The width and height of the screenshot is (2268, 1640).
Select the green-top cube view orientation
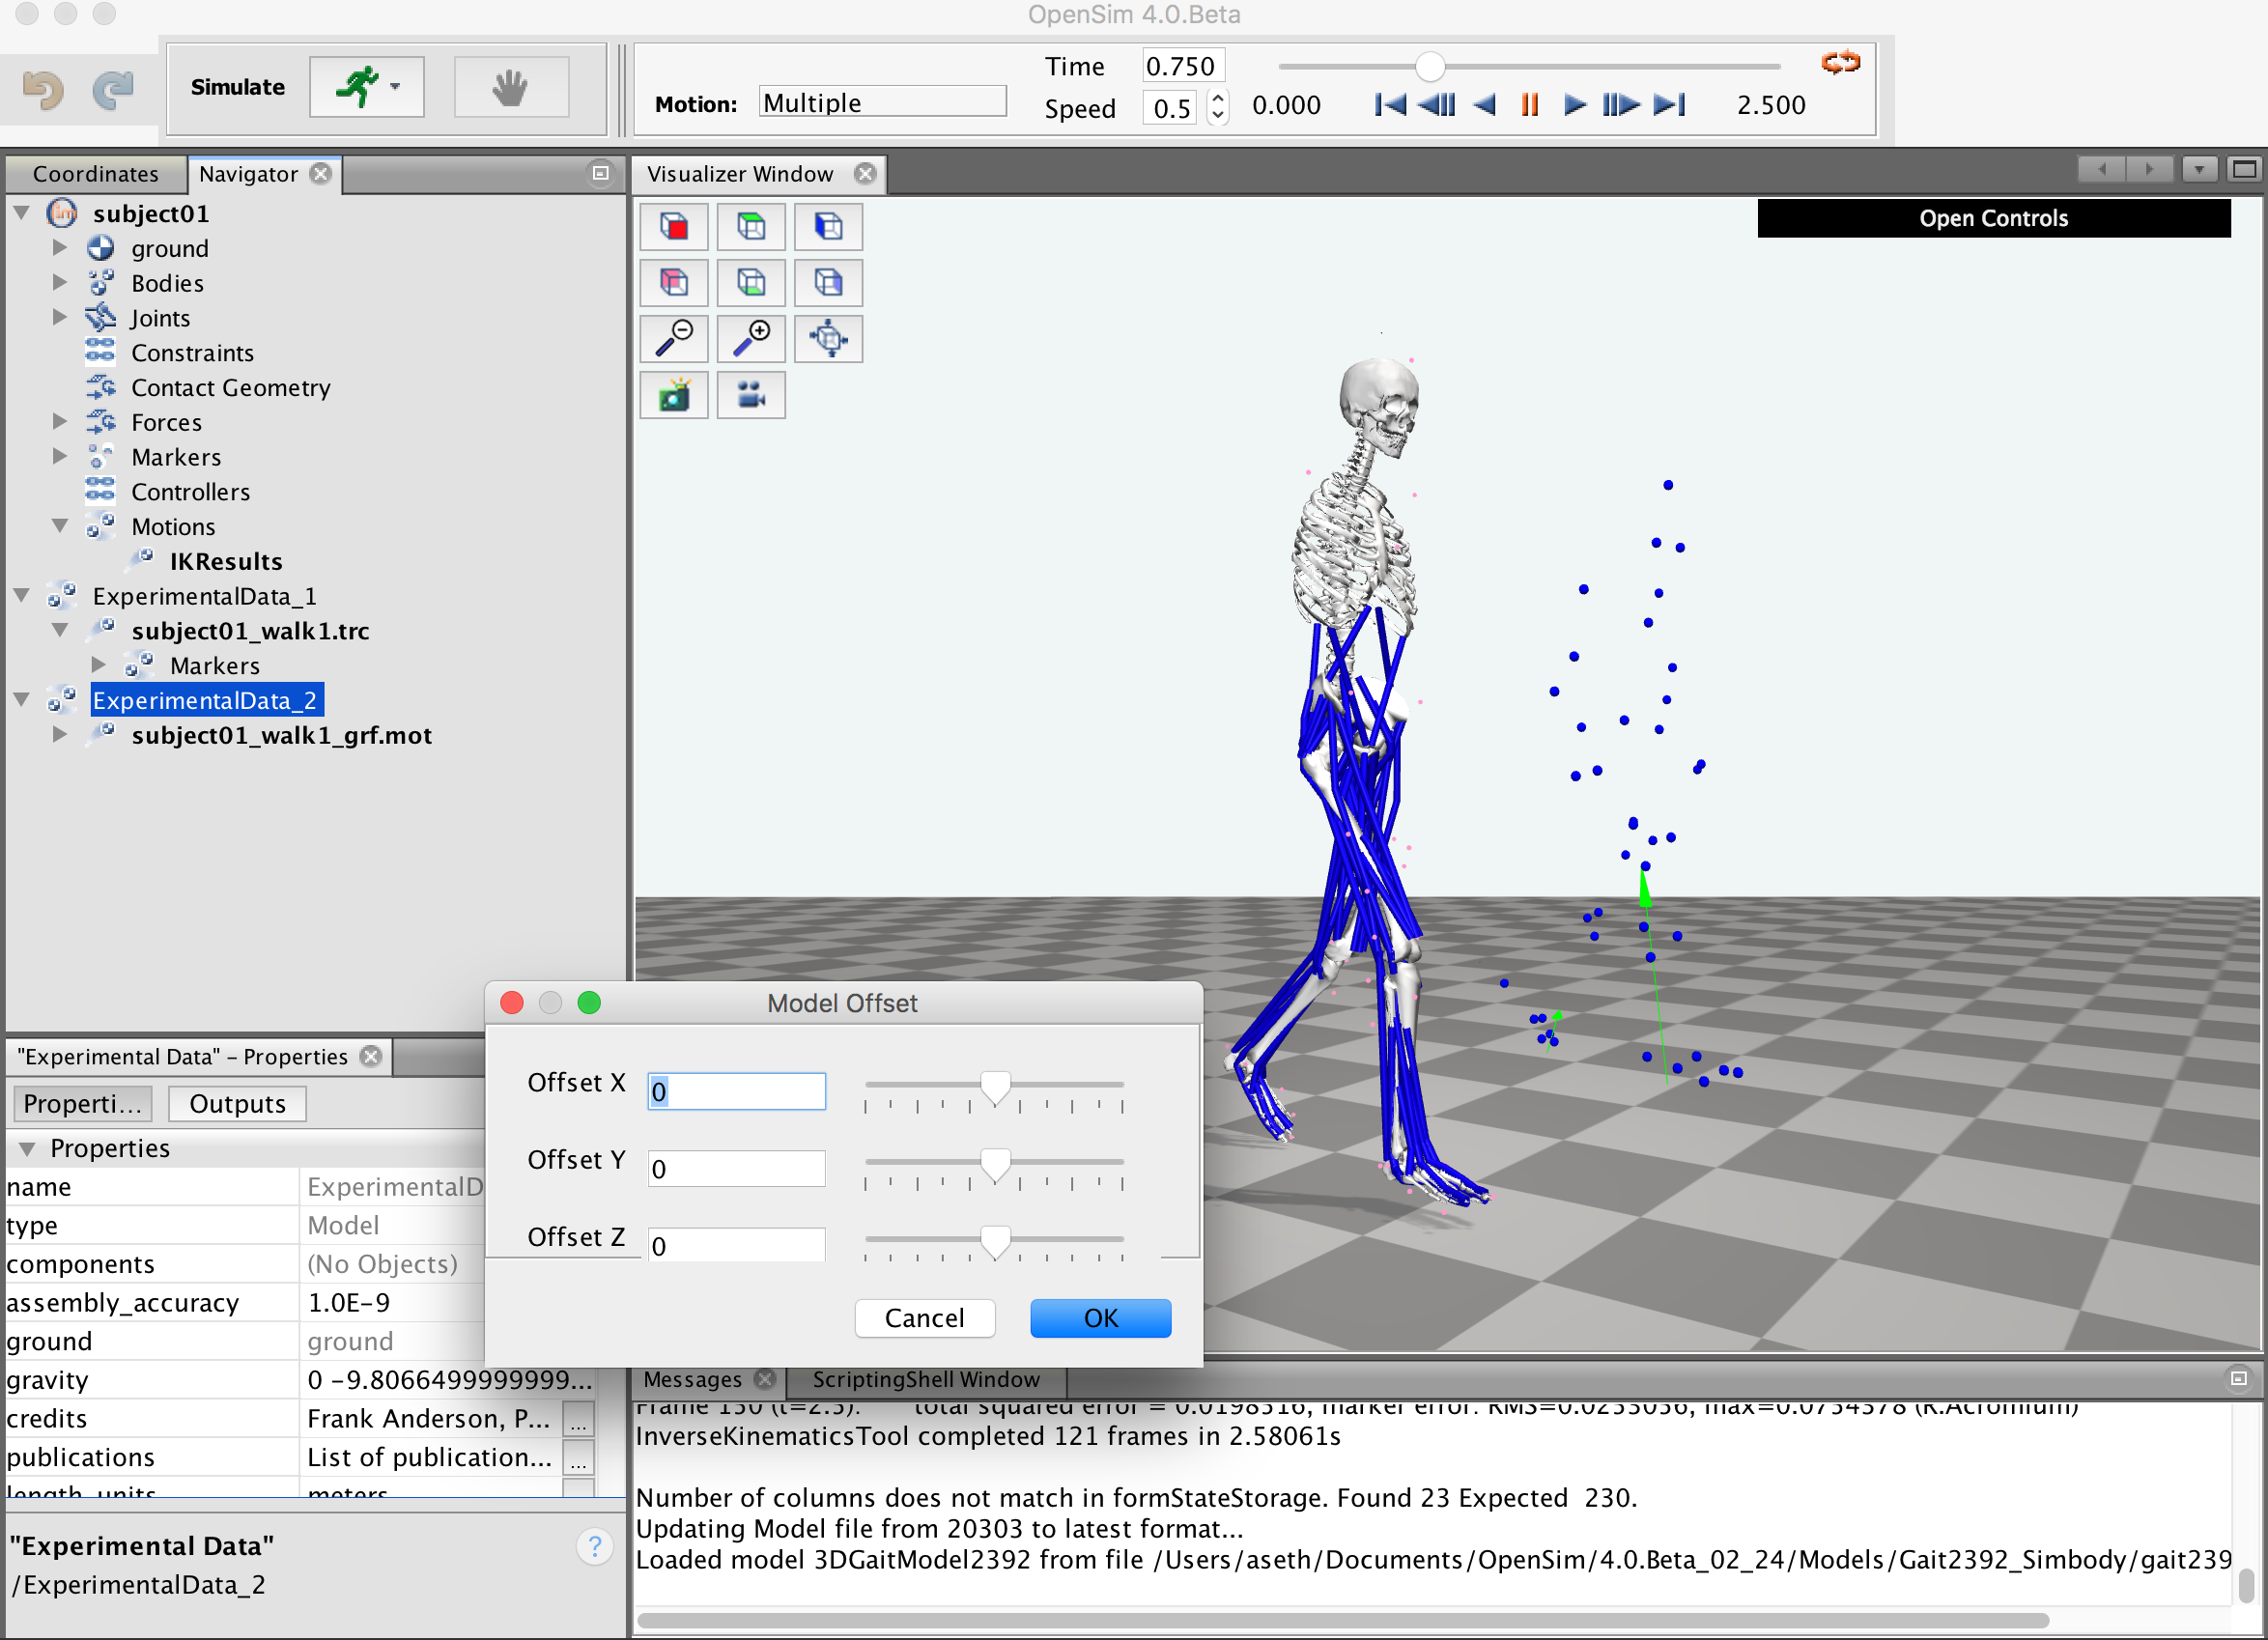coord(751,227)
